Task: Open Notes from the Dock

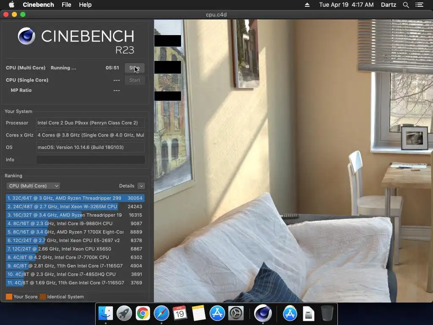Action: (x=199, y=314)
